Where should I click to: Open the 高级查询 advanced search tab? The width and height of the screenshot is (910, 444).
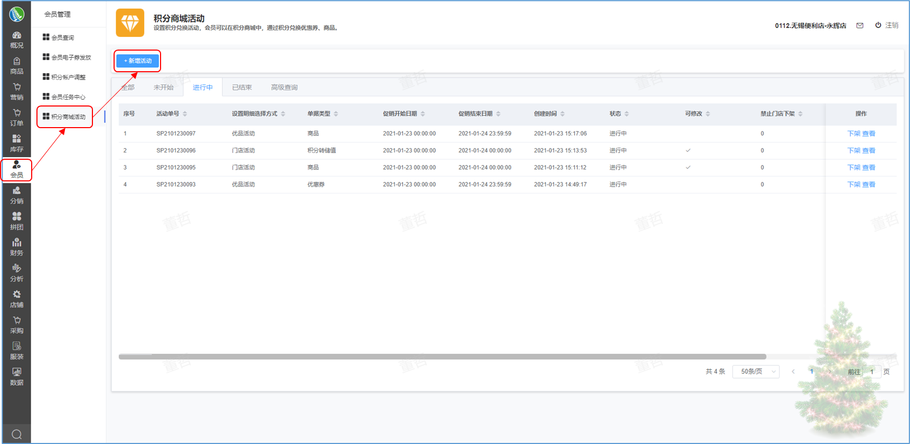[x=284, y=88]
